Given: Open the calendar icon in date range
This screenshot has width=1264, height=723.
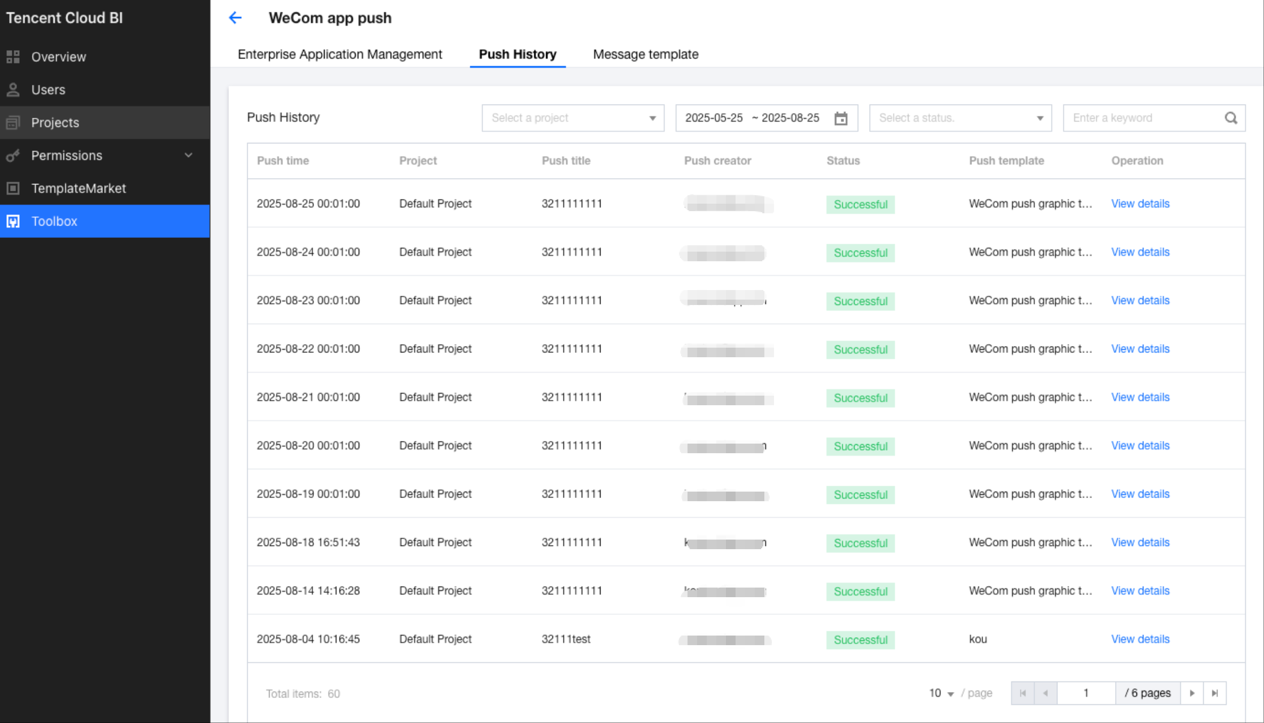Looking at the screenshot, I should (x=841, y=118).
